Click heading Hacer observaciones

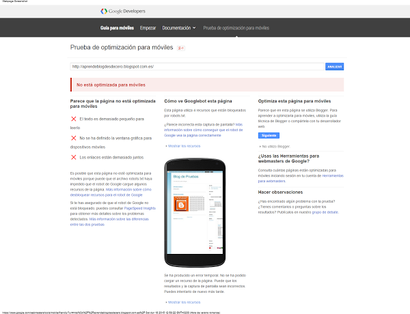point(280,192)
